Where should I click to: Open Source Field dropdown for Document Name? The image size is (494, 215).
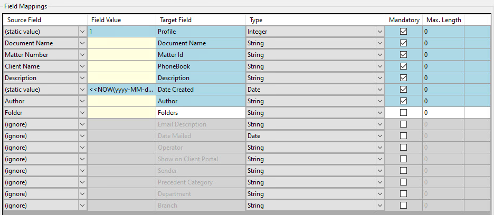point(82,43)
